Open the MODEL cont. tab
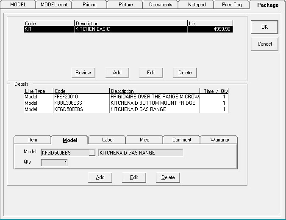This screenshot has width=286, height=220. pos(54,5)
